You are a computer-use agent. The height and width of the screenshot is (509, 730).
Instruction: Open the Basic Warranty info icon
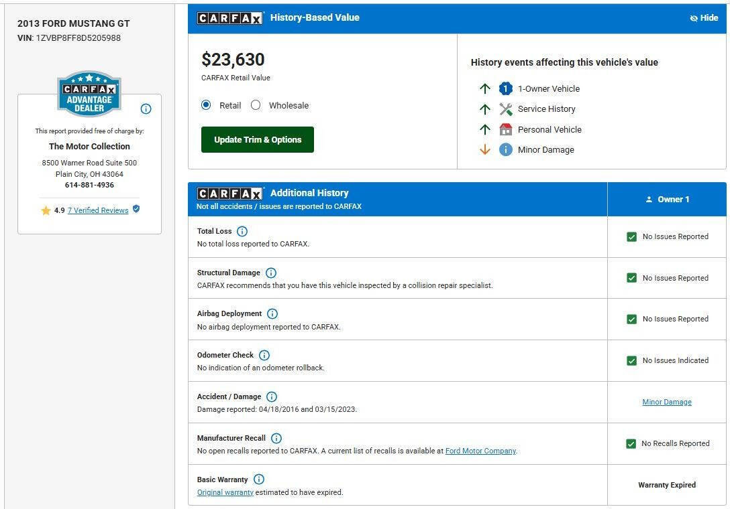pos(259,480)
